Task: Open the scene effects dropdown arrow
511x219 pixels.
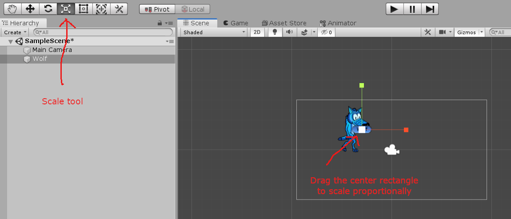Action: (314, 32)
